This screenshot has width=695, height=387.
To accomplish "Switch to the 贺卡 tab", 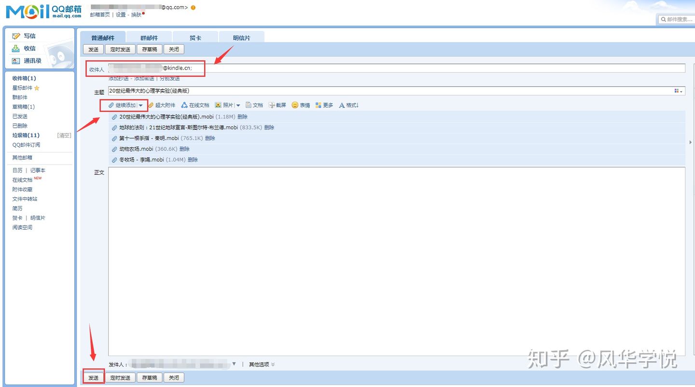I will tap(195, 38).
